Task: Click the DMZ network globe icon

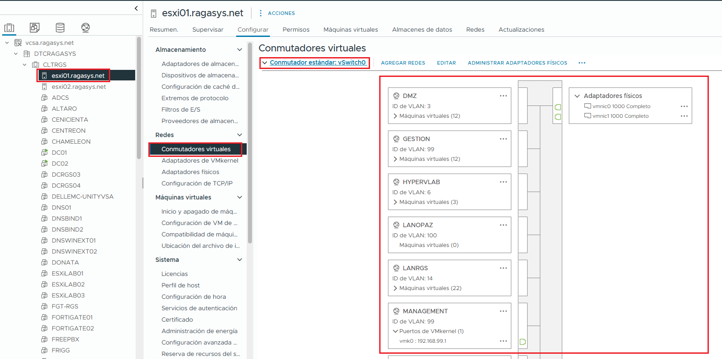Action: [396, 96]
